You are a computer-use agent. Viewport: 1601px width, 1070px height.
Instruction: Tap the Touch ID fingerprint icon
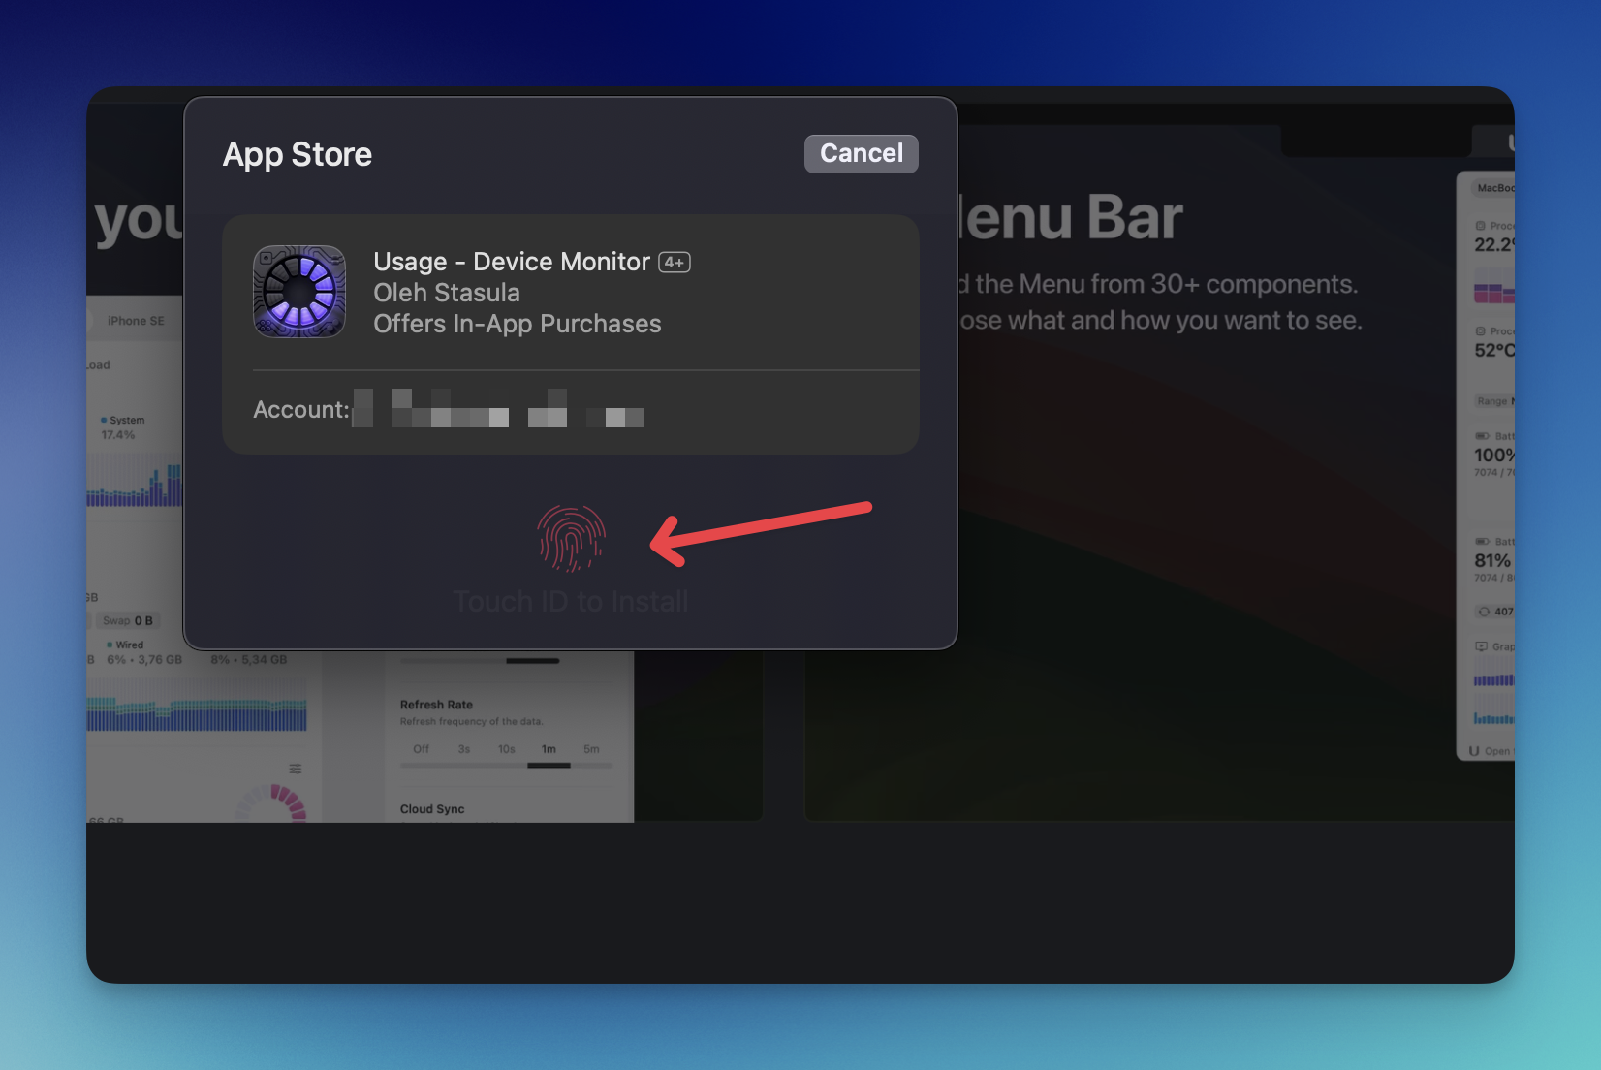[572, 538]
